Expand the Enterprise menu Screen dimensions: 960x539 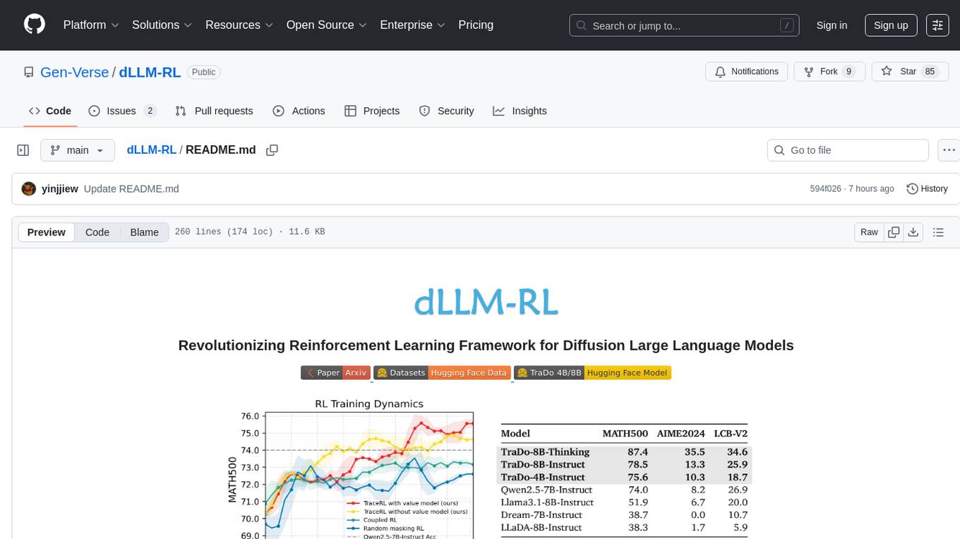[412, 25]
